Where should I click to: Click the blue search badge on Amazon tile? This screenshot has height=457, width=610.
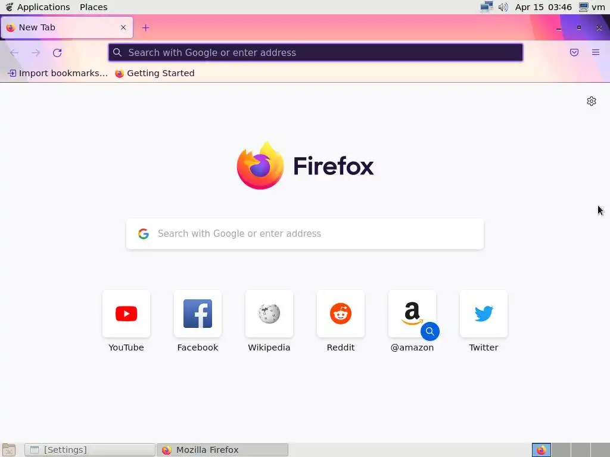(430, 331)
